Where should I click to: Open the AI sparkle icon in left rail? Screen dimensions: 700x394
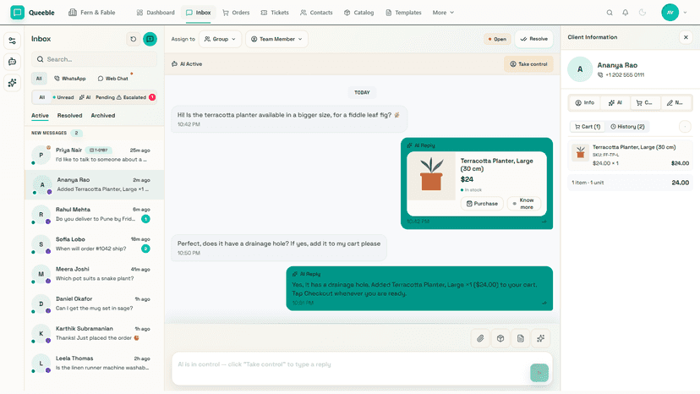(12, 83)
